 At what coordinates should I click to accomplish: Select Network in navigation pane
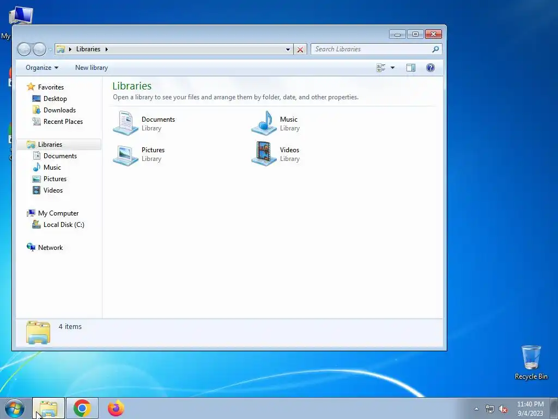pos(50,248)
